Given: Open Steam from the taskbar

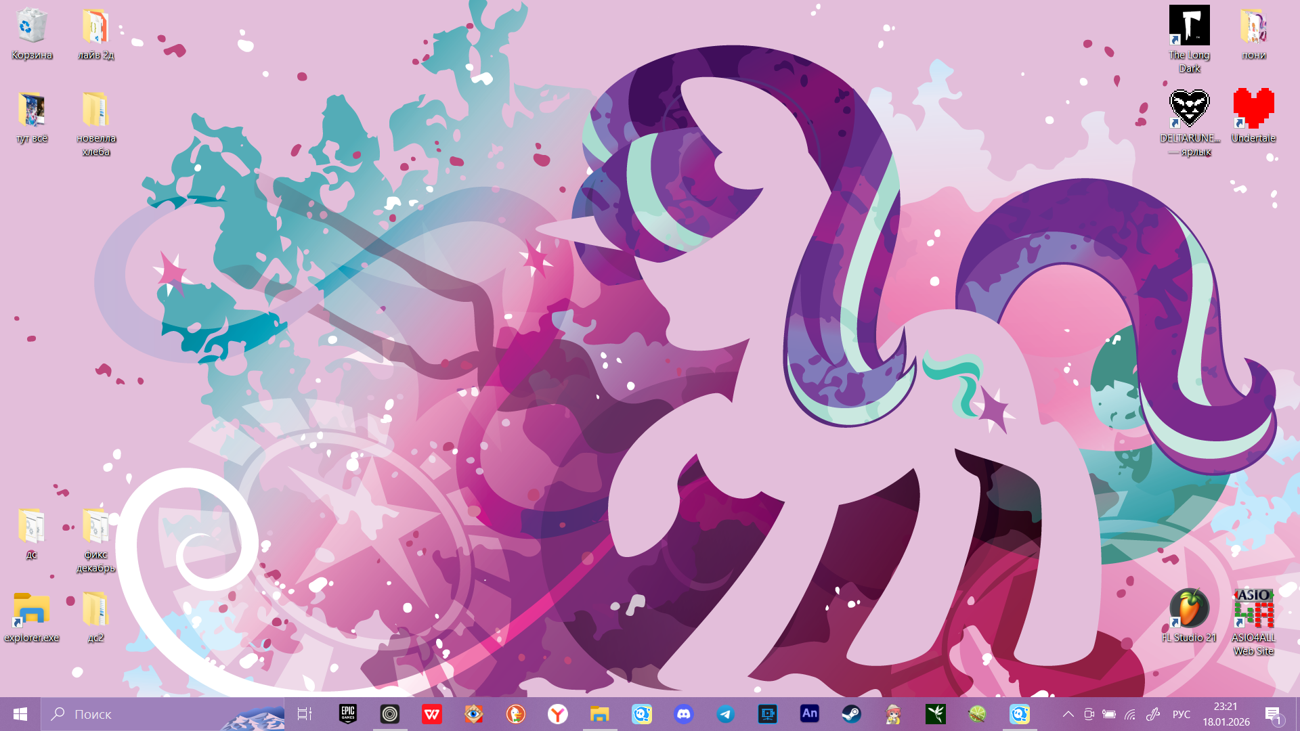Looking at the screenshot, I should 852,714.
